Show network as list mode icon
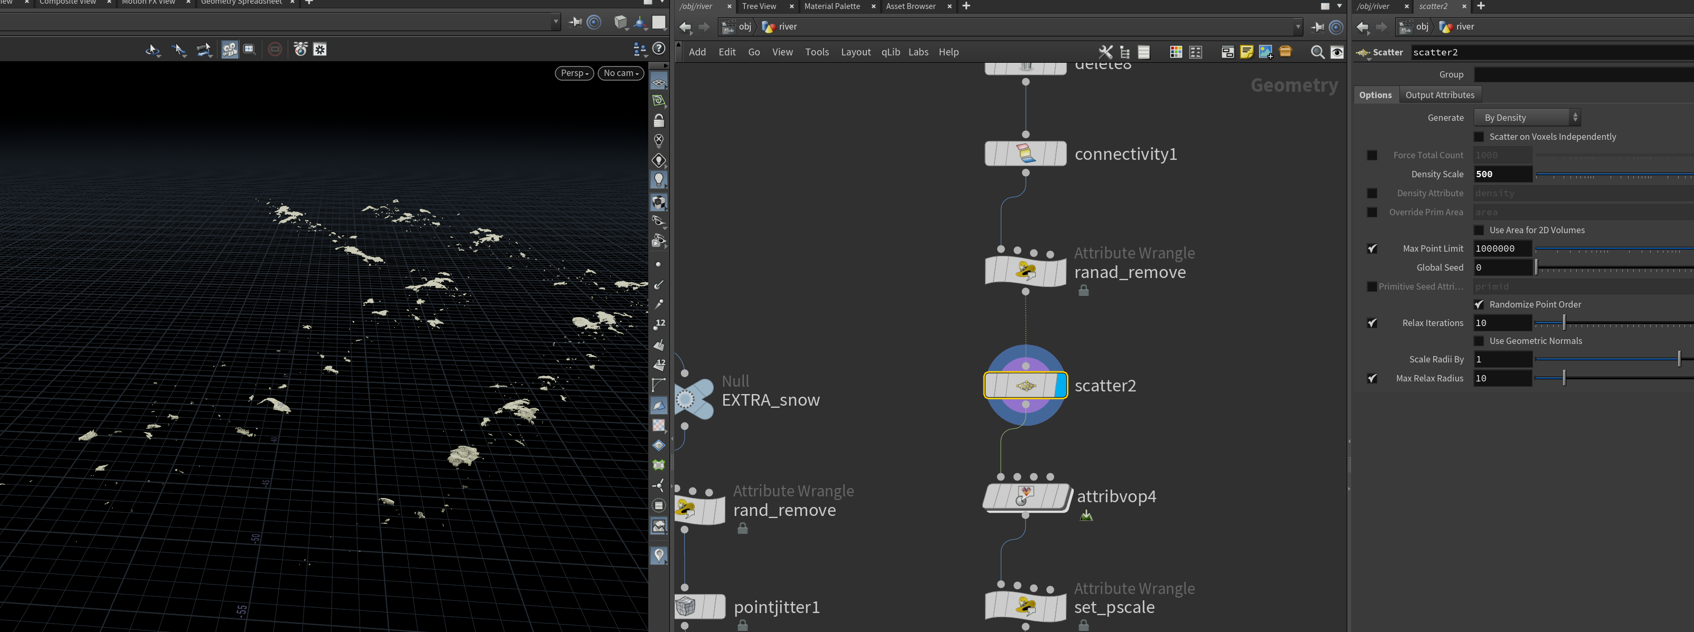This screenshot has height=632, width=1694. pyautogui.click(x=1144, y=52)
